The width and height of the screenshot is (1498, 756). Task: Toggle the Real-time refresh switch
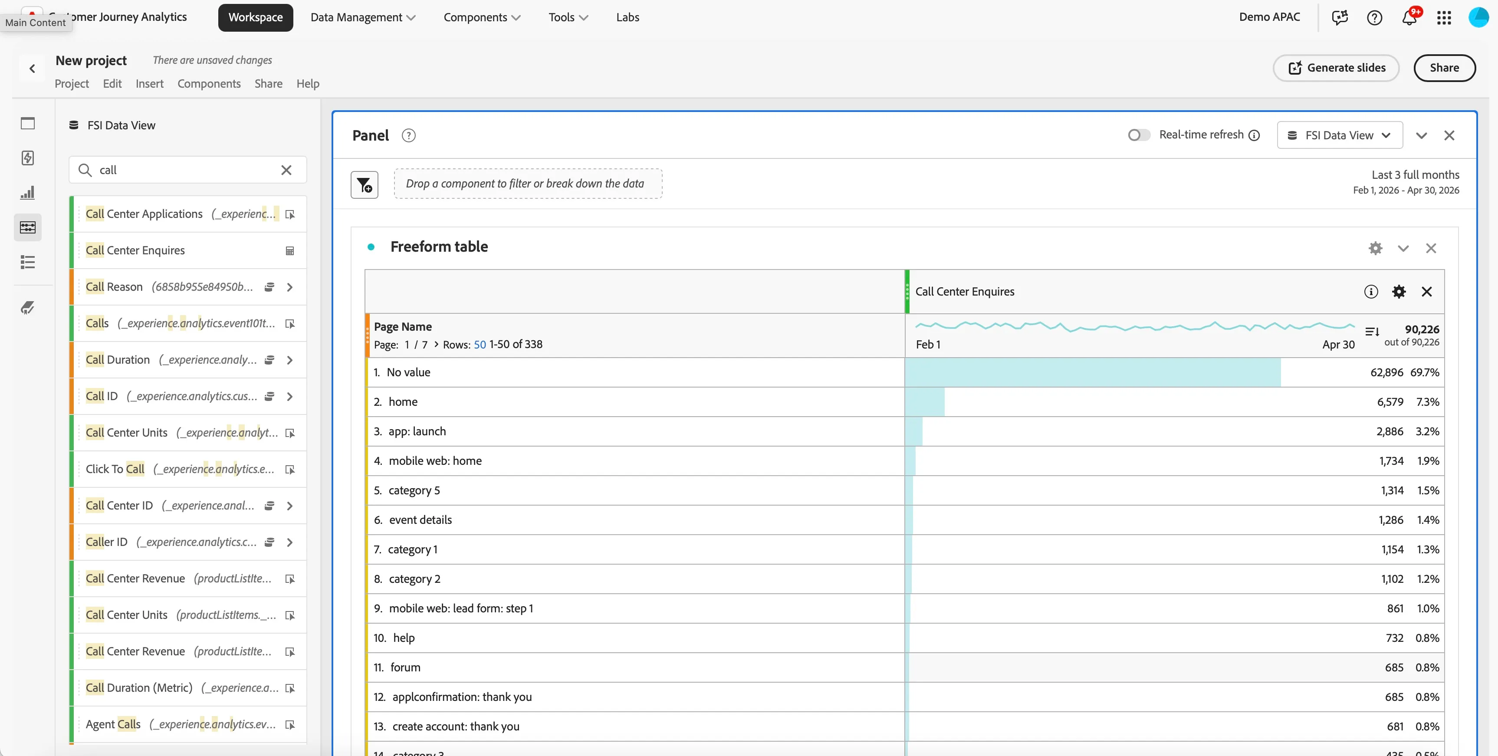tap(1138, 135)
